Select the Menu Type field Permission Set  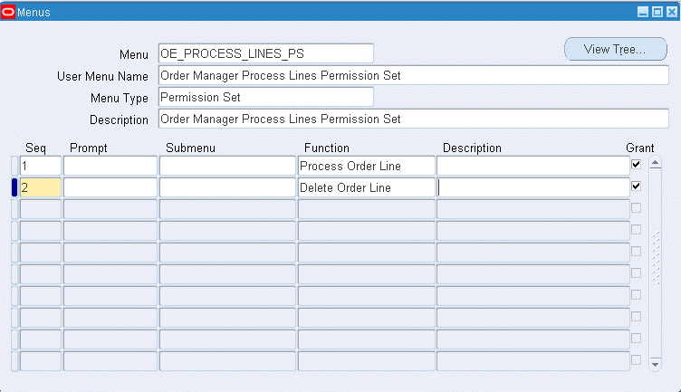pyautogui.click(x=266, y=97)
